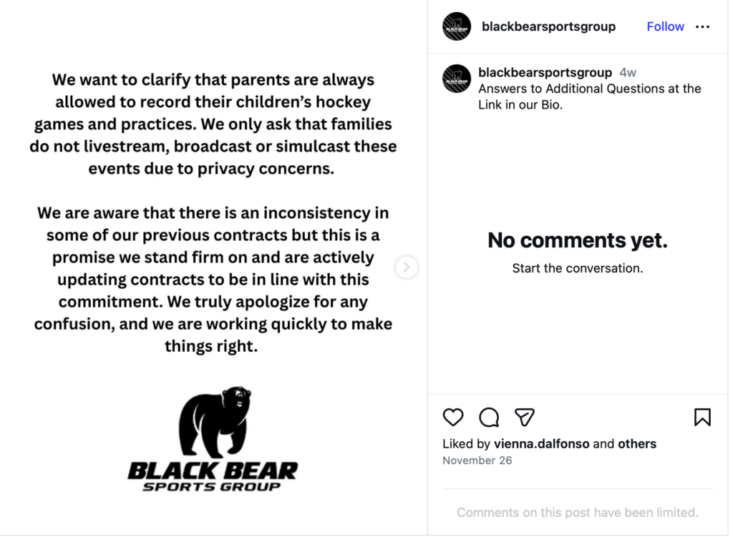Image resolution: width=733 pixels, height=537 pixels.
Task: Open more options with the three-dot icon
Action: 702,26
